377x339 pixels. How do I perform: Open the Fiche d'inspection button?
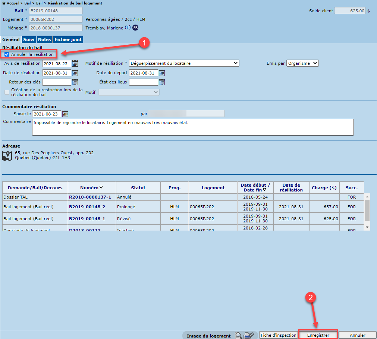pyautogui.click(x=279, y=335)
